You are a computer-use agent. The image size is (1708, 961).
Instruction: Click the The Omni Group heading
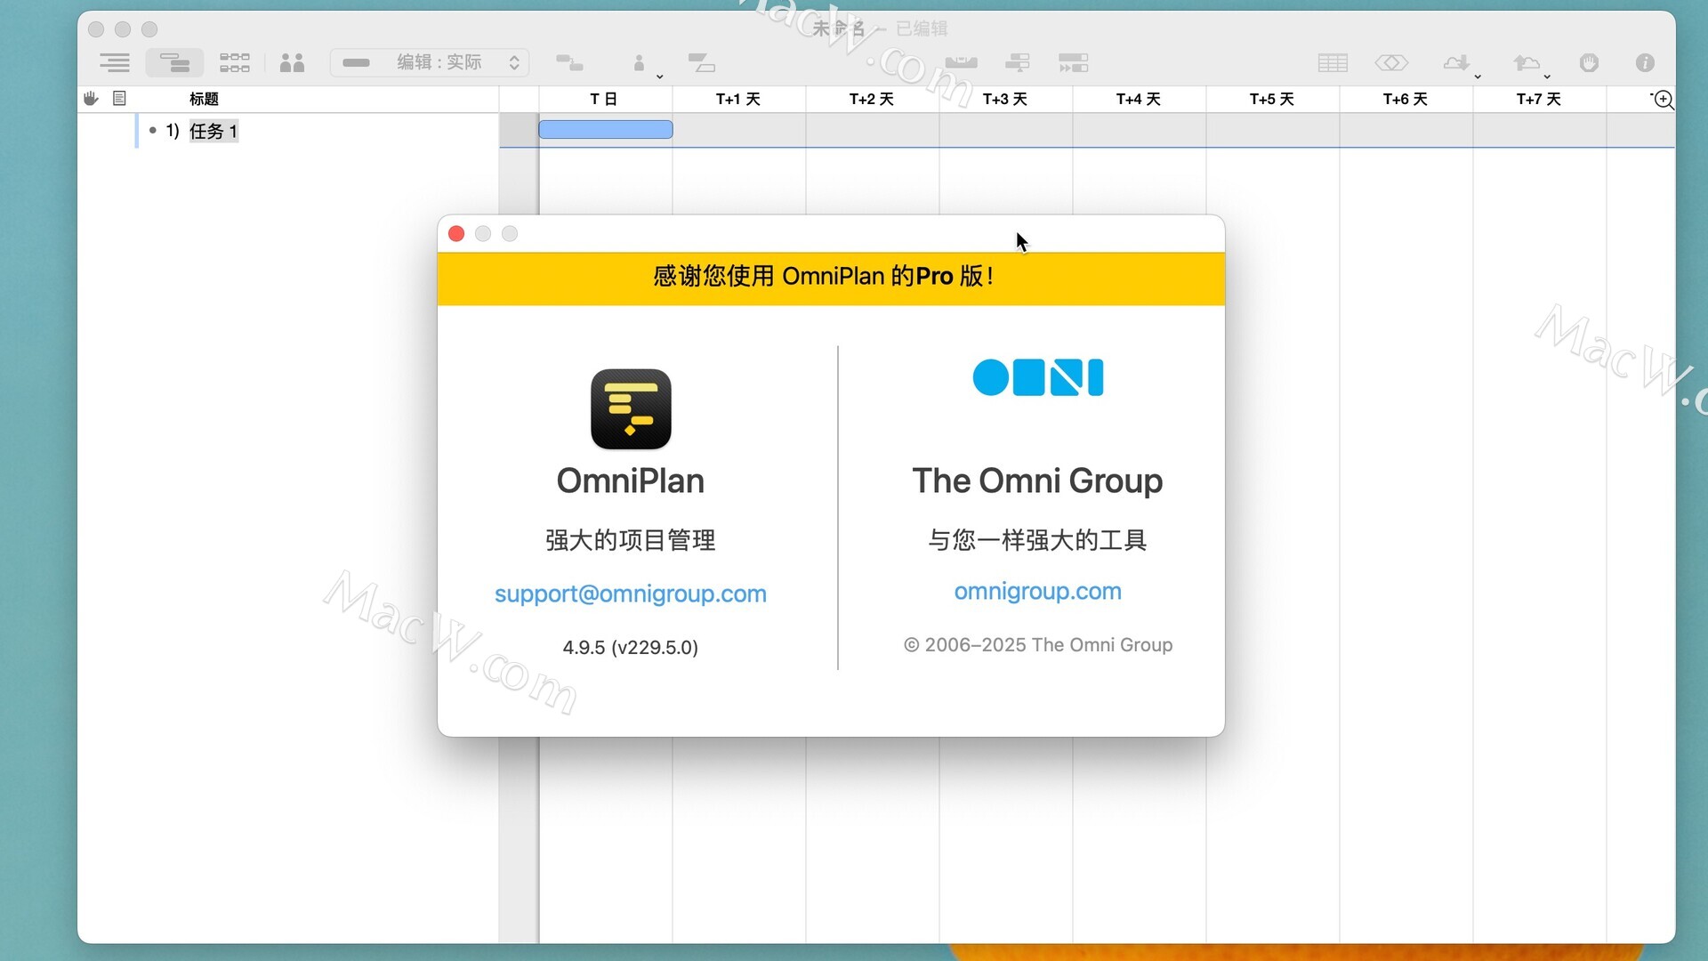[x=1037, y=480]
